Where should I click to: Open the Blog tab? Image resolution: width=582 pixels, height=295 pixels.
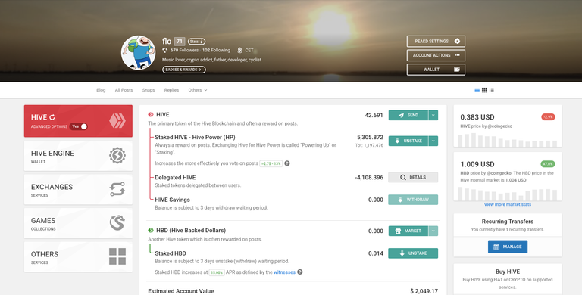(101, 90)
